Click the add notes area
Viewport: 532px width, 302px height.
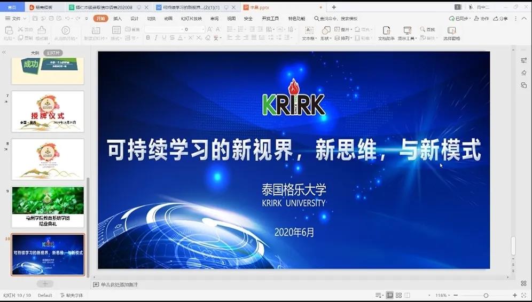[116, 285]
